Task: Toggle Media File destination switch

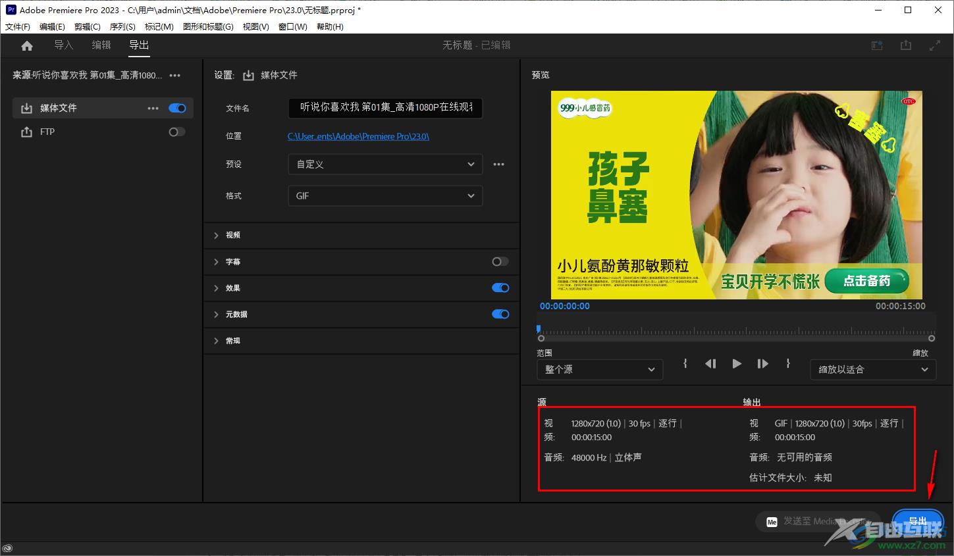Action: click(177, 108)
